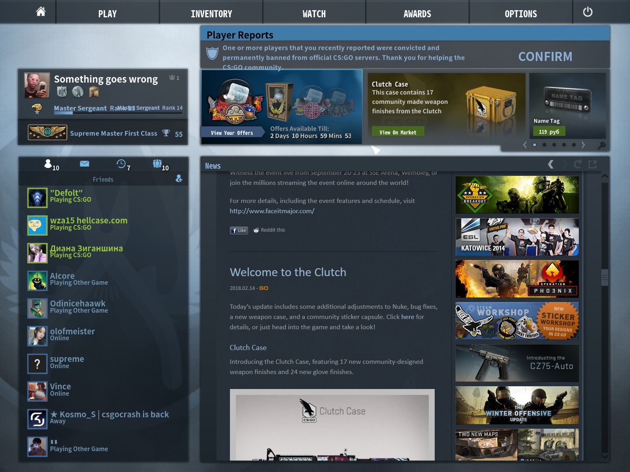
Task: Click the Facebook Like button
Action: tap(239, 230)
